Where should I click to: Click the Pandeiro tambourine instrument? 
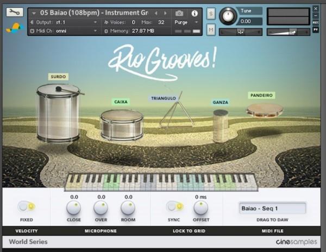(x=265, y=111)
